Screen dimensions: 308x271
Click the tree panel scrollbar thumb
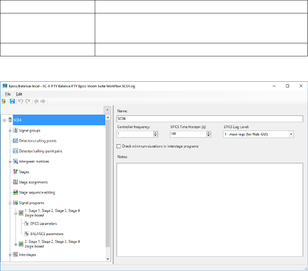point(108,183)
